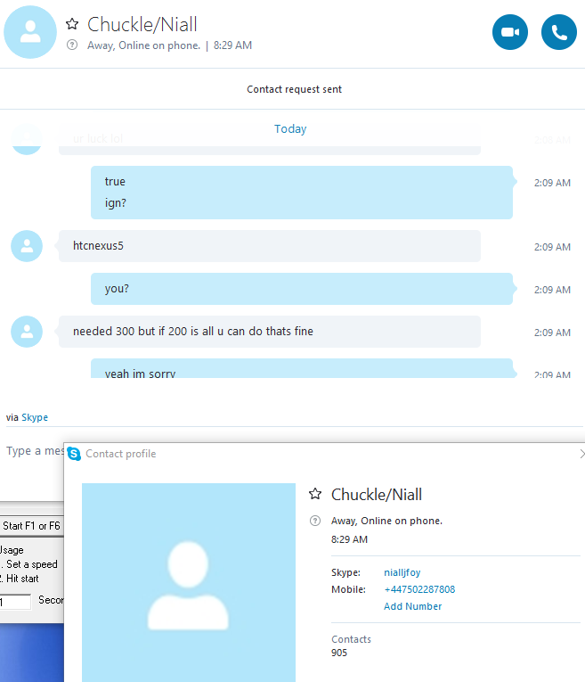Call mobile number +447502287808

pyautogui.click(x=419, y=589)
